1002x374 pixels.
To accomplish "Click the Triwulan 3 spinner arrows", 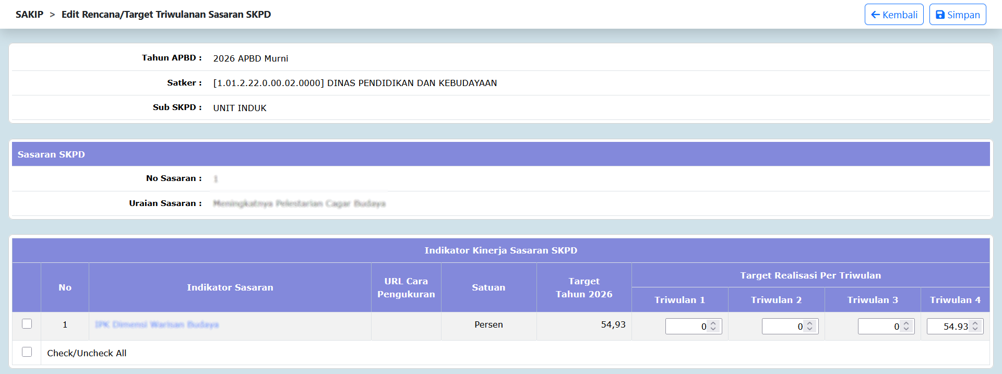I will 906,327.
